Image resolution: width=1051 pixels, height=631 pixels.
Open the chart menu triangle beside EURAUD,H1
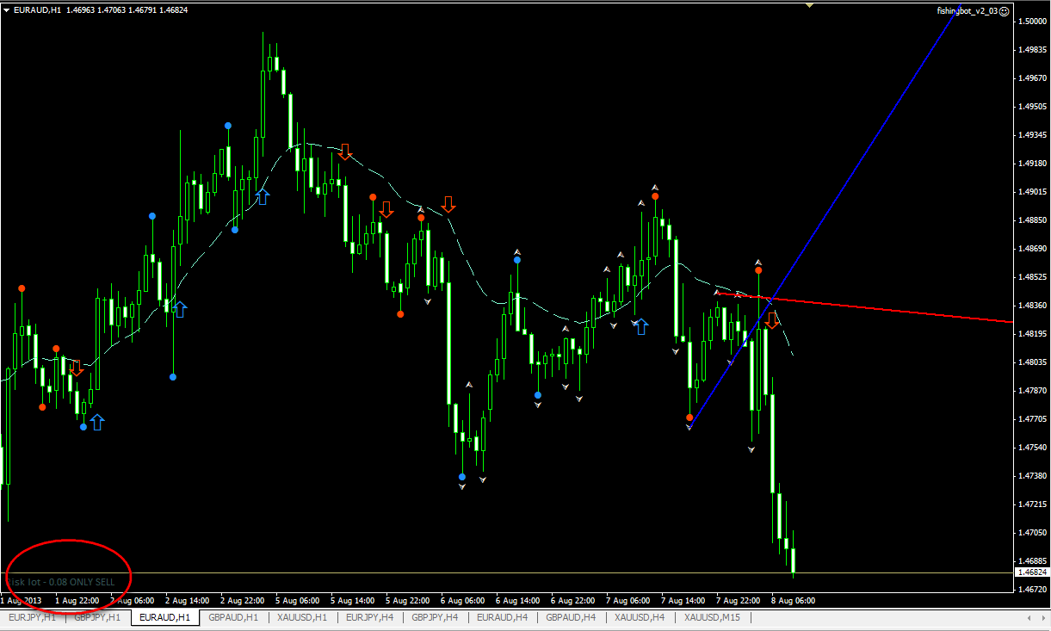click(x=7, y=9)
